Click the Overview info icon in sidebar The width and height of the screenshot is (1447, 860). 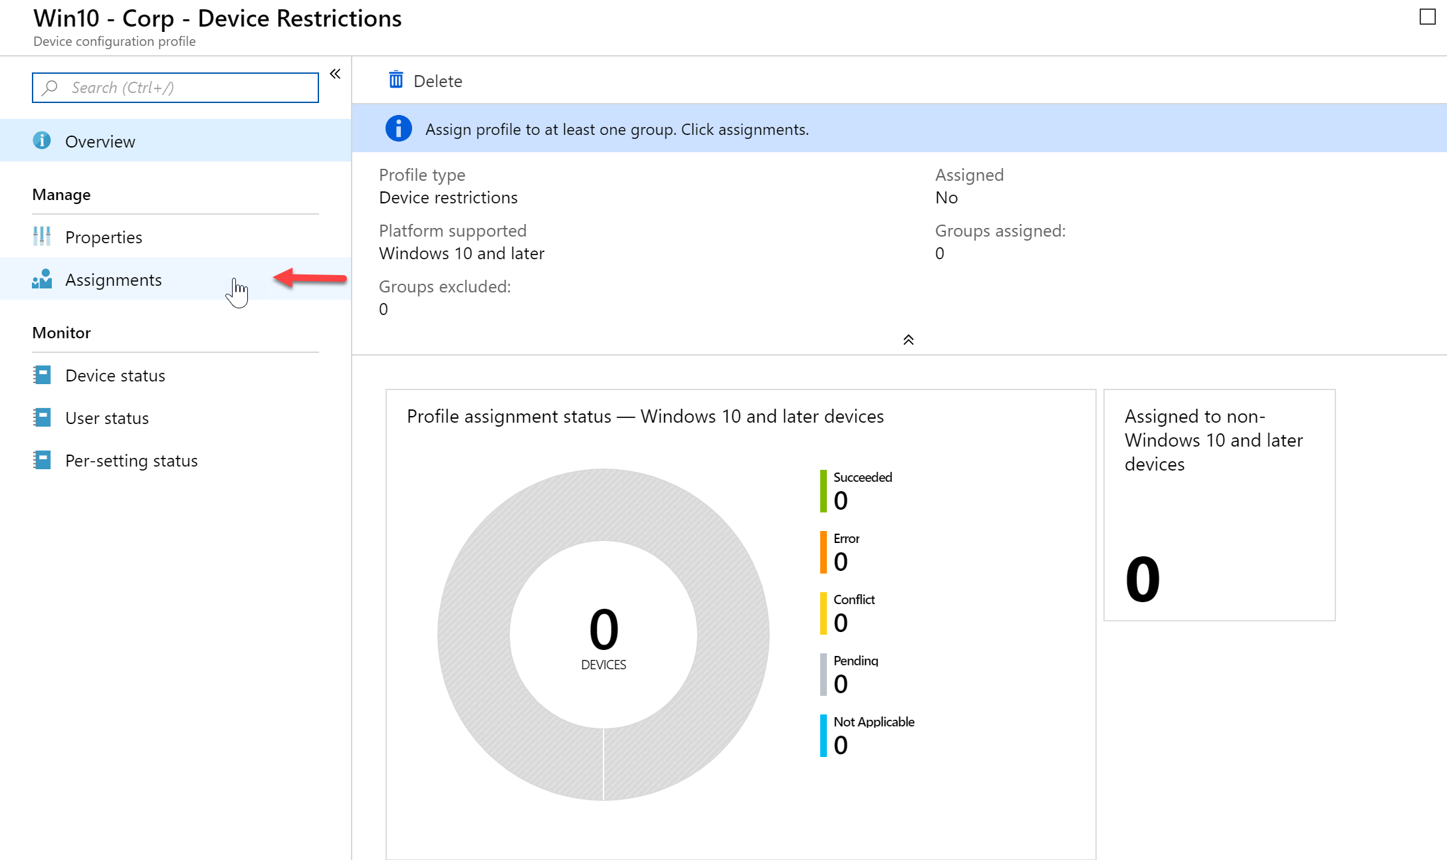pyautogui.click(x=42, y=141)
